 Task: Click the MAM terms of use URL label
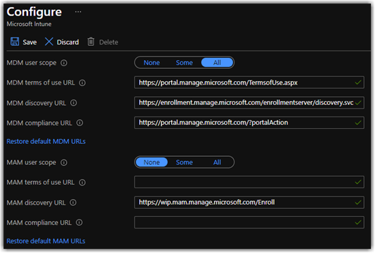(40, 183)
